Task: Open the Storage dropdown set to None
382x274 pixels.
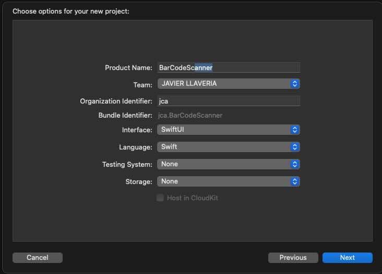Action: coord(229,181)
